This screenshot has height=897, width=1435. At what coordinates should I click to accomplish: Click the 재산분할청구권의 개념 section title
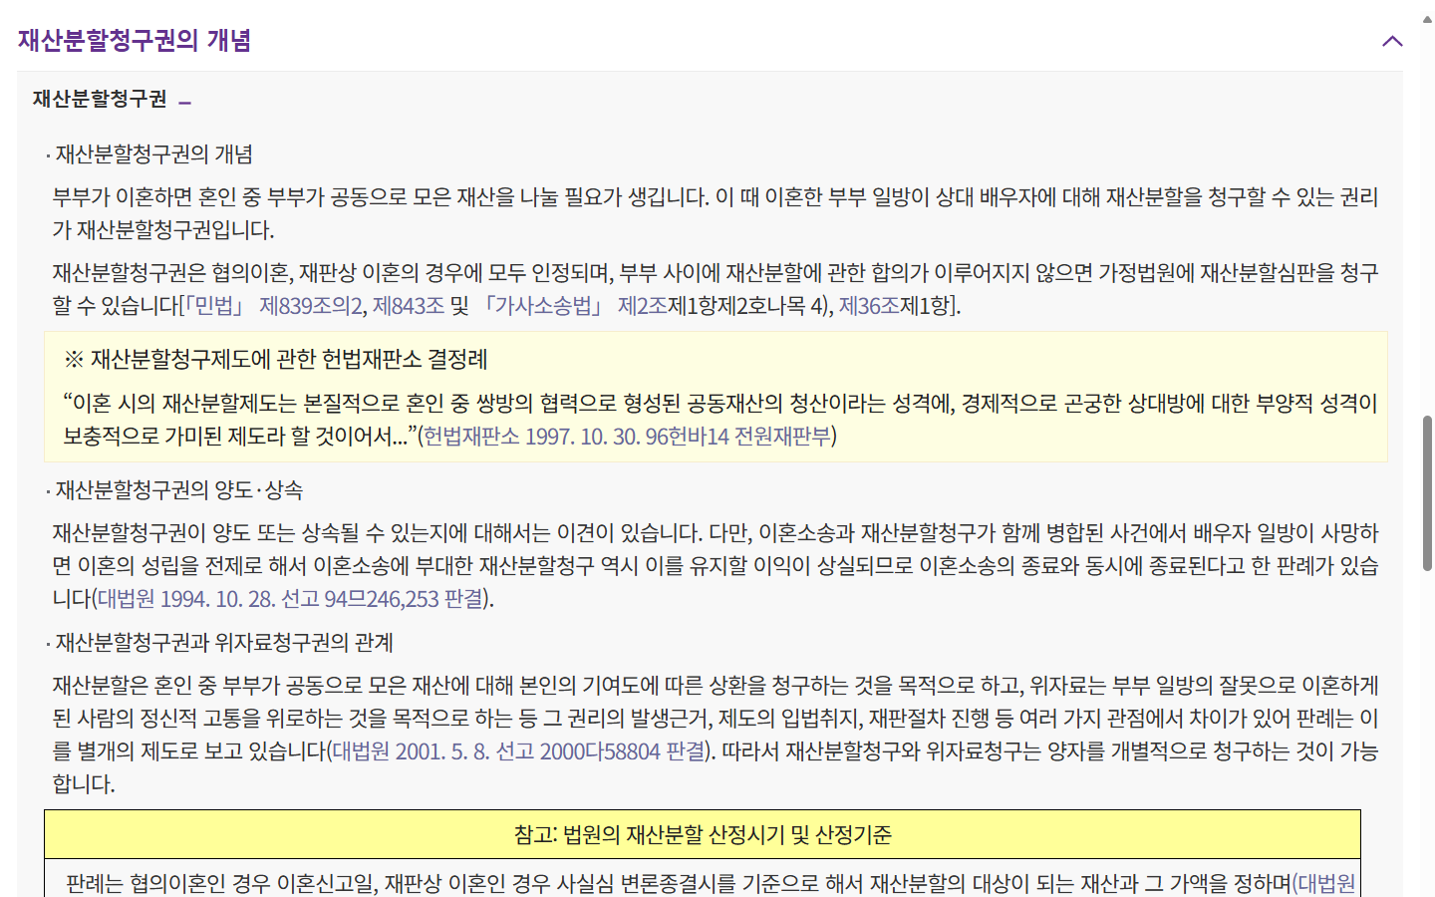(x=135, y=40)
